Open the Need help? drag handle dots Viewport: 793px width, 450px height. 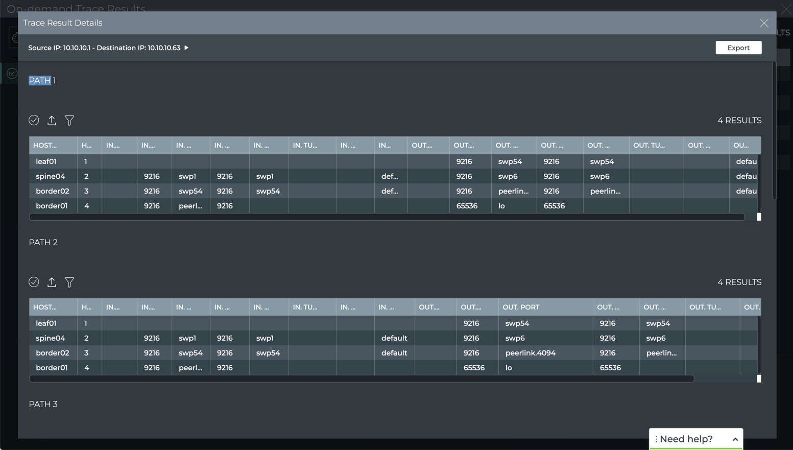coord(656,439)
